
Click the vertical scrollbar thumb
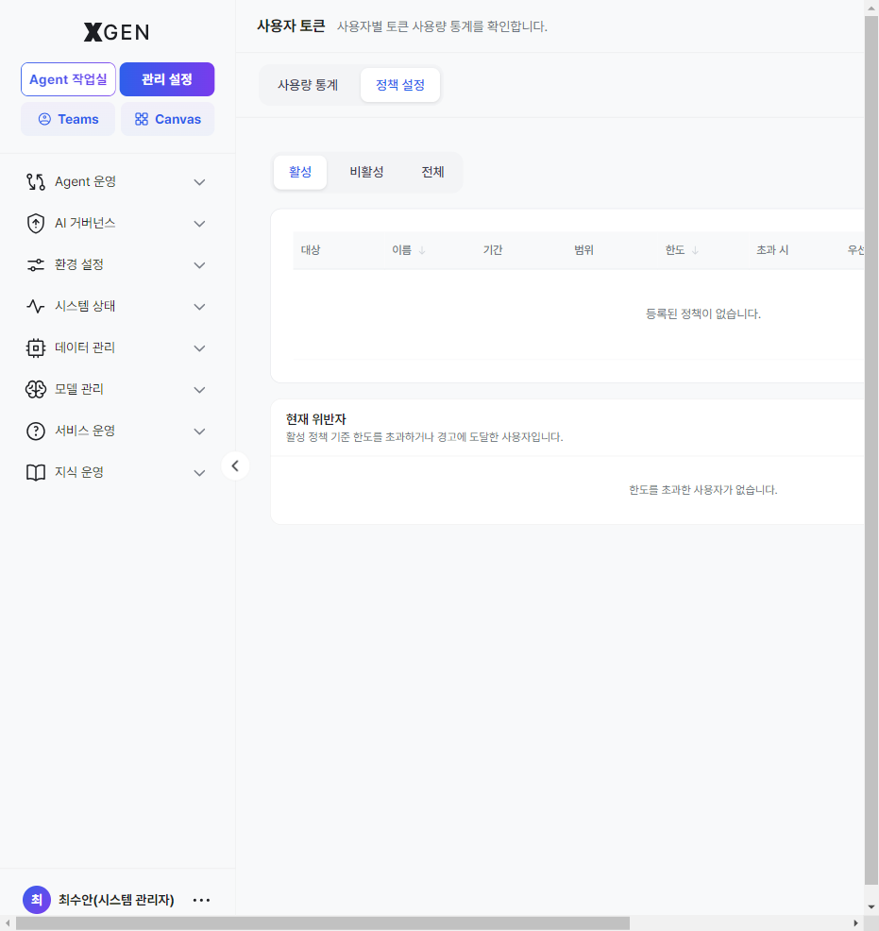871,451
